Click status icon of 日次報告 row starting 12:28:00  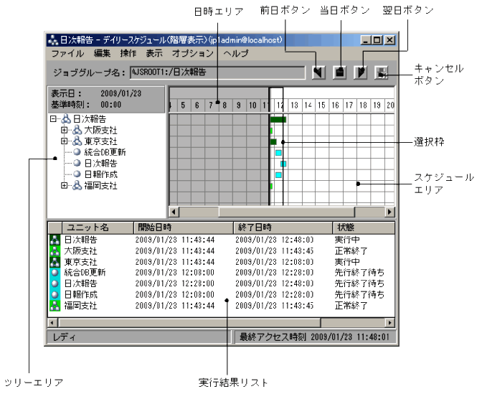click(55, 283)
